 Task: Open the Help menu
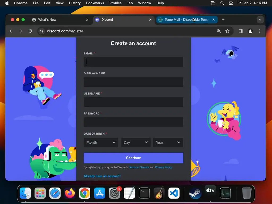coord(160,3)
